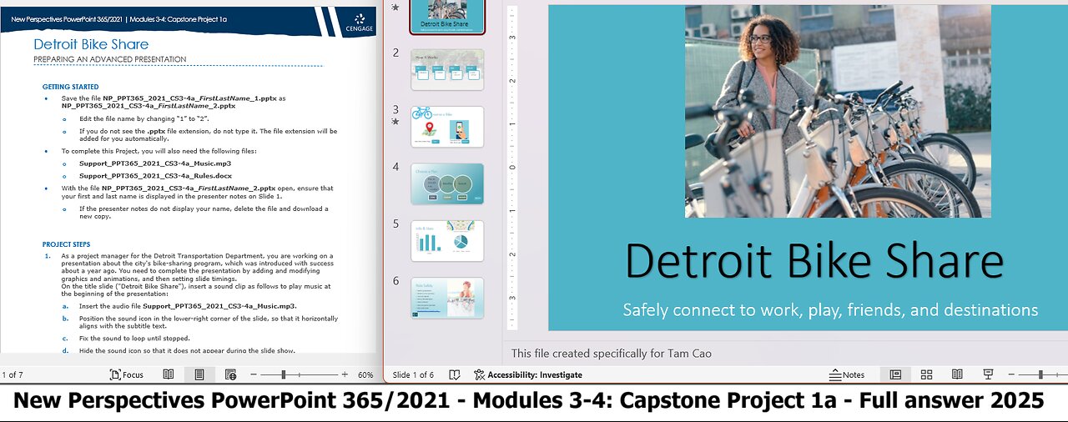
Task: Select slide 5 thumbnail with bar chart
Action: (x=447, y=241)
